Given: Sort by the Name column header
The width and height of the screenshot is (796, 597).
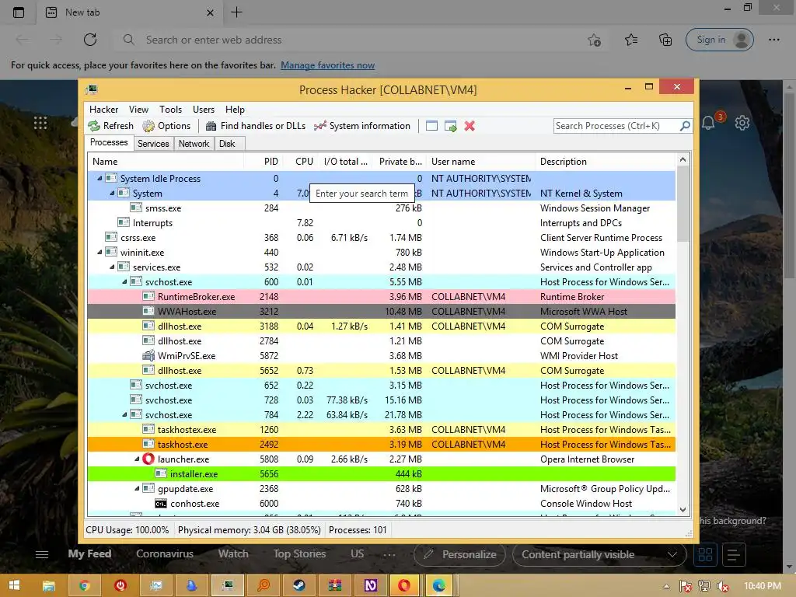Looking at the screenshot, I should (166, 162).
